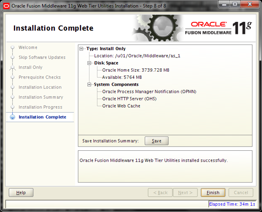Save the installation summary
Image resolution: width=262 pixels, height=212 pixels.
[157, 141]
